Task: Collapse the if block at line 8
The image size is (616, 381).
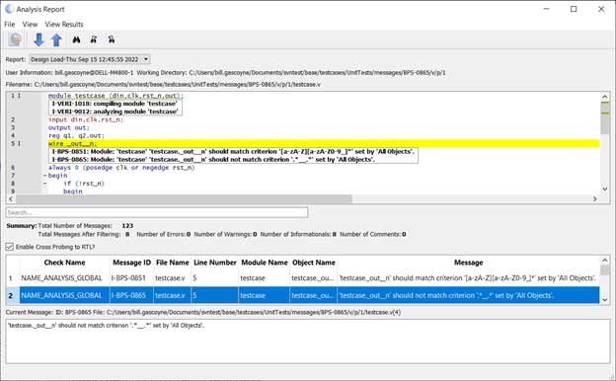Action: [x=44, y=184]
